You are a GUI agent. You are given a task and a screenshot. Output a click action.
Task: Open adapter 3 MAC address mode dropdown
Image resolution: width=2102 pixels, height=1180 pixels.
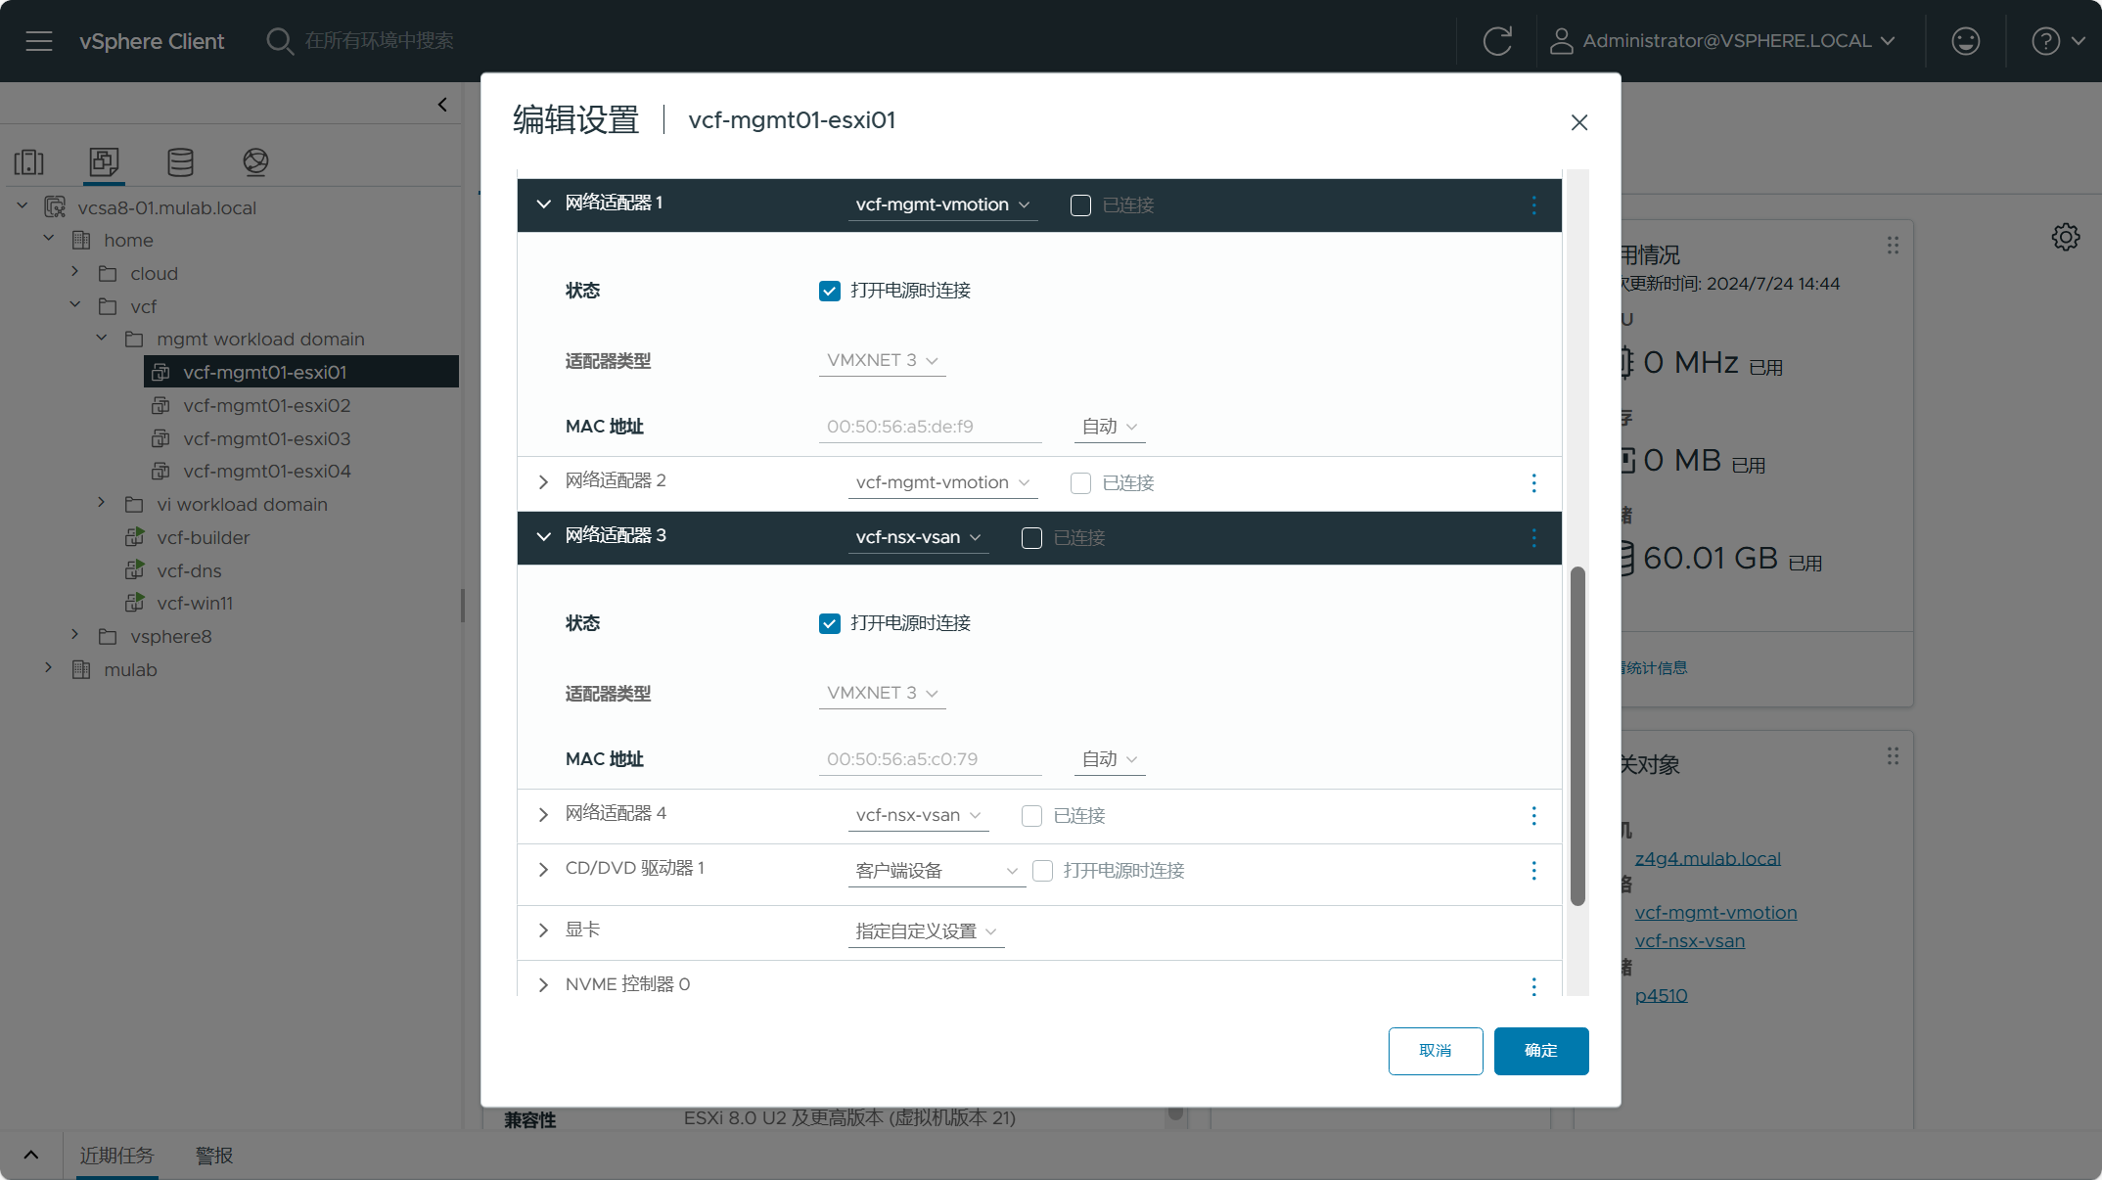click(x=1110, y=760)
